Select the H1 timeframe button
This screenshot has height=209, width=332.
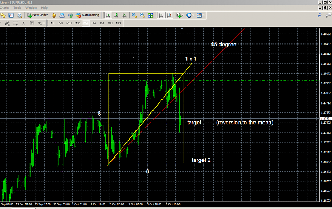[86, 23]
